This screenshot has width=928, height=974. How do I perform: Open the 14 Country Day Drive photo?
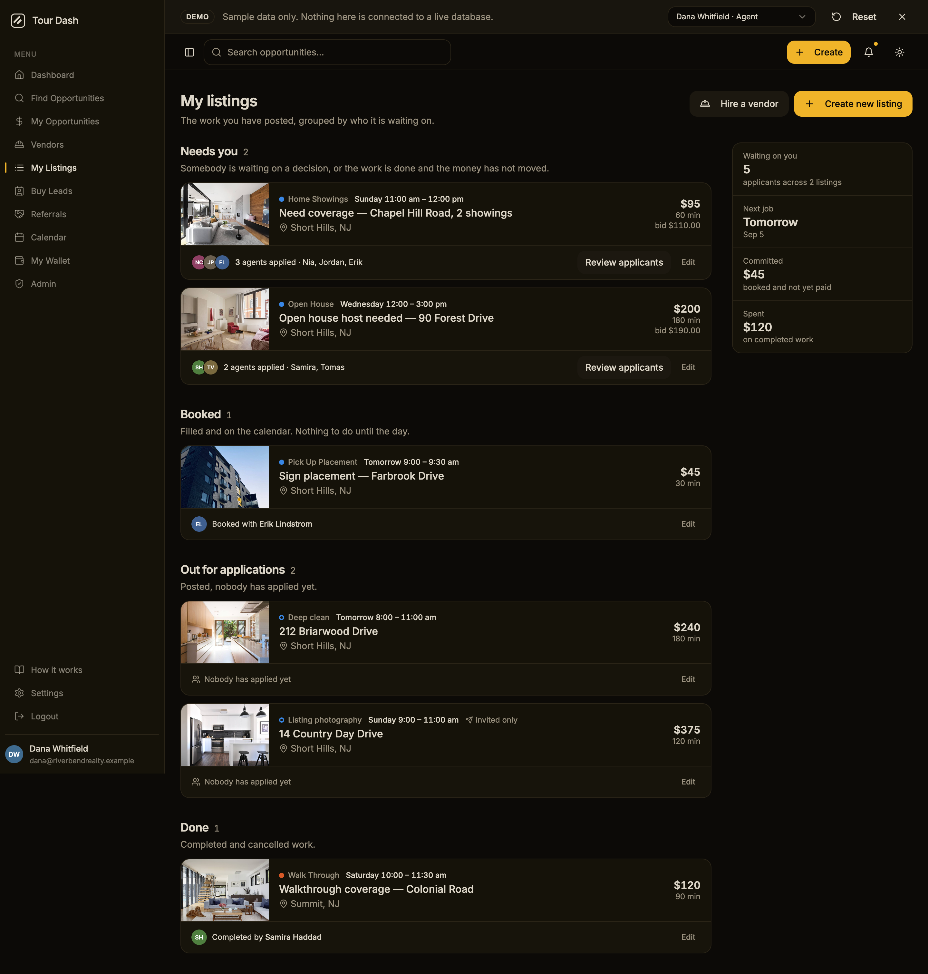[x=225, y=735]
